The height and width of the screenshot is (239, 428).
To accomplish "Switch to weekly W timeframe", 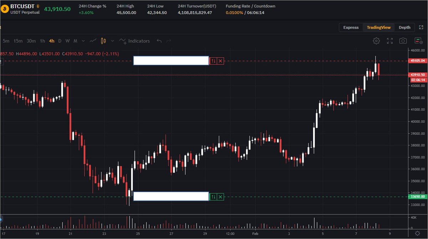I will point(67,41).
